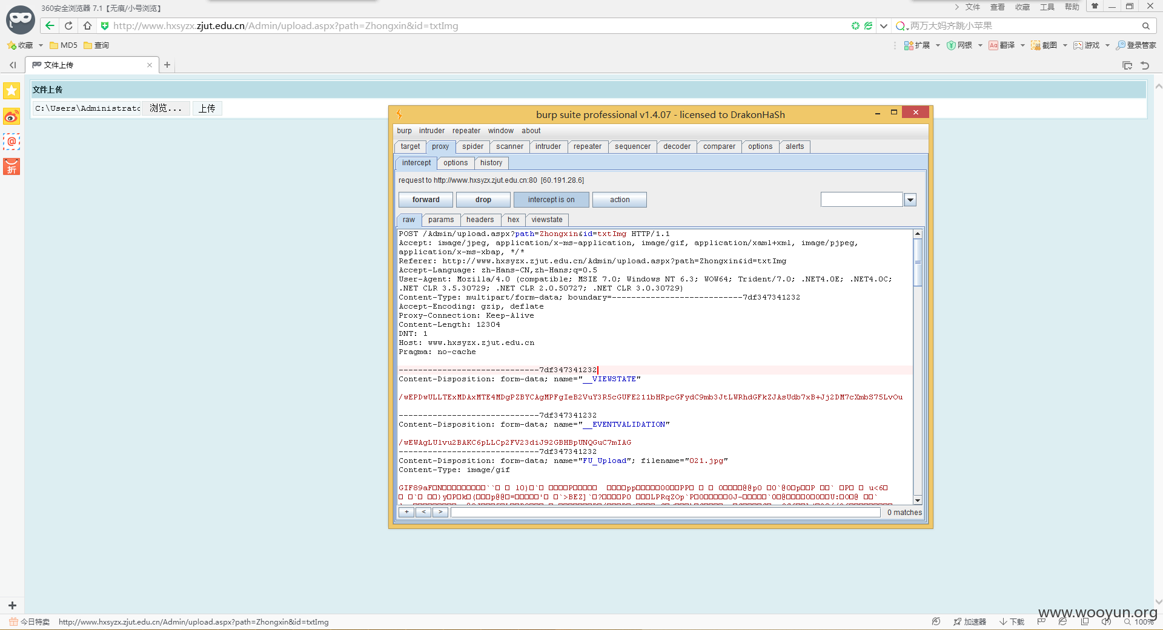The image size is (1163, 630).
Task: Open the intruder menu in Burp menu bar
Action: click(432, 131)
